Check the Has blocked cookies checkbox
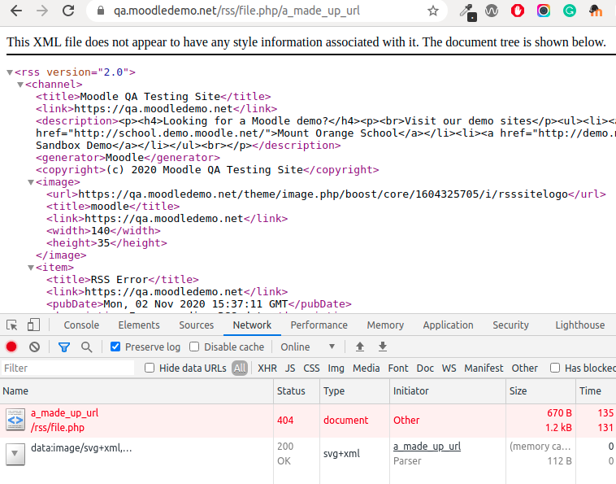 555,368
